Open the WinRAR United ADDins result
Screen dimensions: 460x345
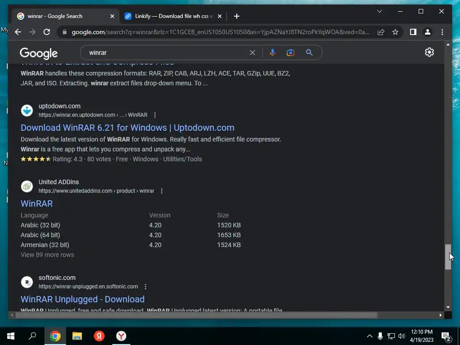[37, 203]
